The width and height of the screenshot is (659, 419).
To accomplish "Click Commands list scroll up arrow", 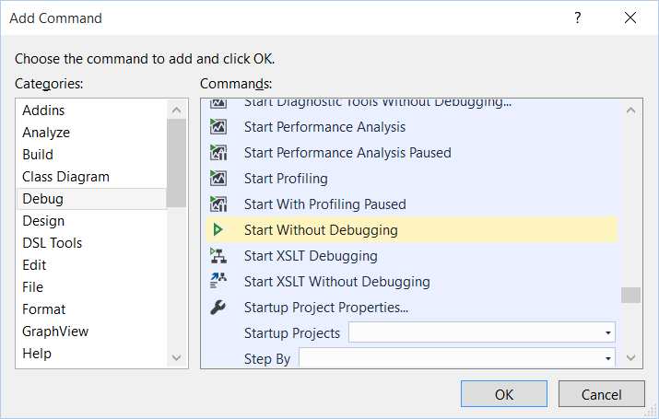I will click(x=630, y=110).
